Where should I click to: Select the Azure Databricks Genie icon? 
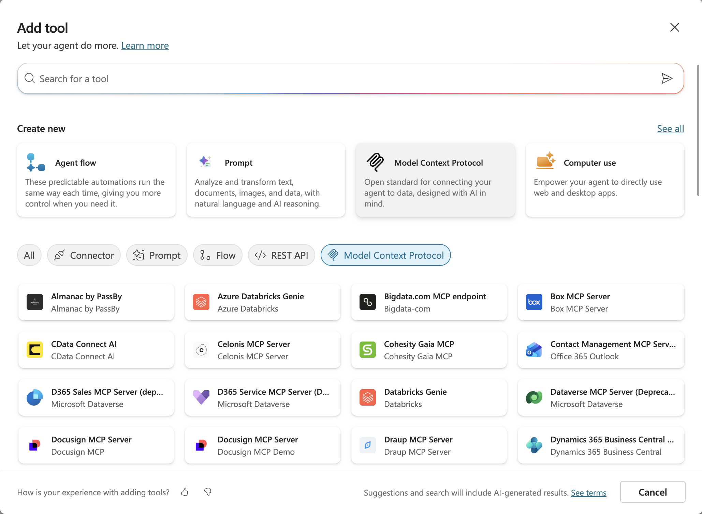point(201,302)
